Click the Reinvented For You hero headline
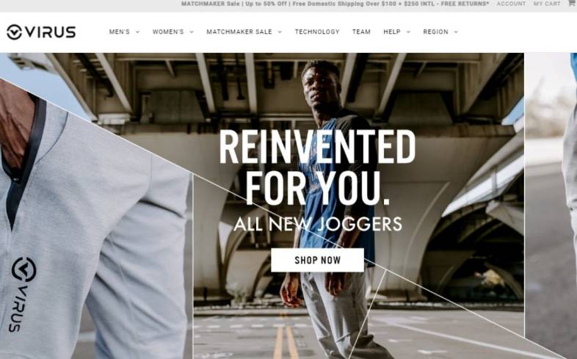This screenshot has height=359, width=577. (317, 167)
